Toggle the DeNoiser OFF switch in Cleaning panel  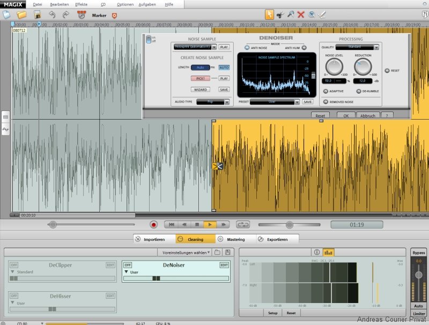pyautogui.click(x=128, y=265)
